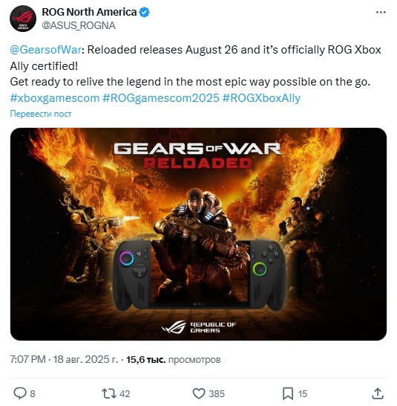Open the #ROGXboxAlly hashtag

point(261,98)
